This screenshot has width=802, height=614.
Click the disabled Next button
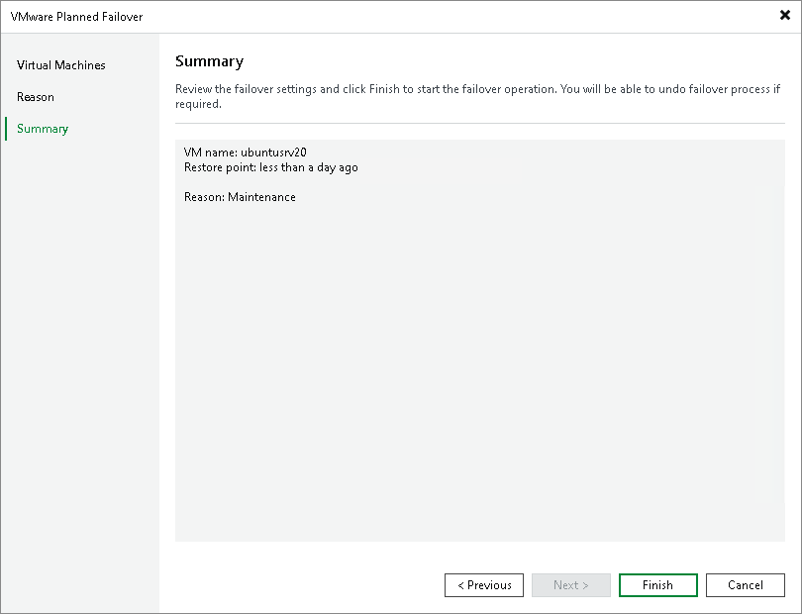(571, 585)
